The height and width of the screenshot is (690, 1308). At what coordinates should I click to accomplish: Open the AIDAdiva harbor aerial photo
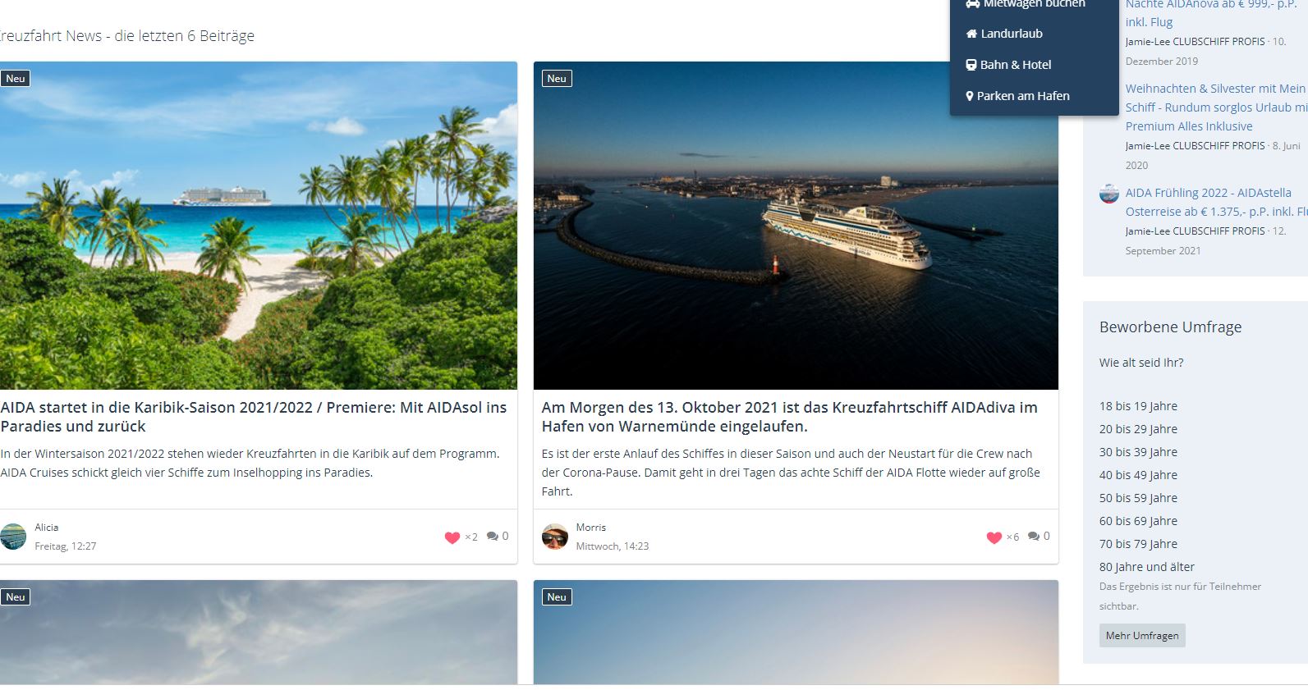796,226
